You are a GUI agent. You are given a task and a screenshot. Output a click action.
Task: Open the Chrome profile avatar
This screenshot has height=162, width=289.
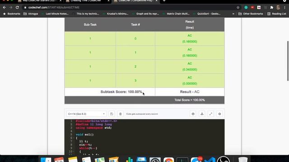[278, 8]
